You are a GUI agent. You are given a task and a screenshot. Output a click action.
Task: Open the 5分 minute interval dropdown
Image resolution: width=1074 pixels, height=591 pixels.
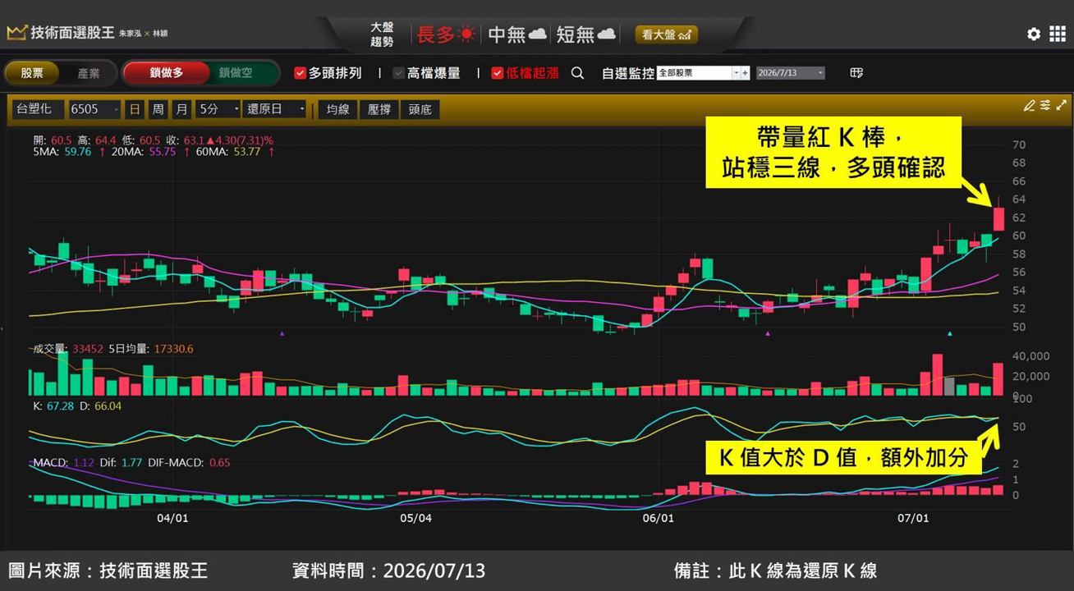[218, 109]
